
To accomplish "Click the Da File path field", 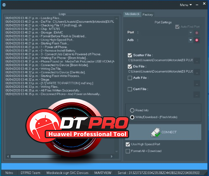I will click(160, 72).
